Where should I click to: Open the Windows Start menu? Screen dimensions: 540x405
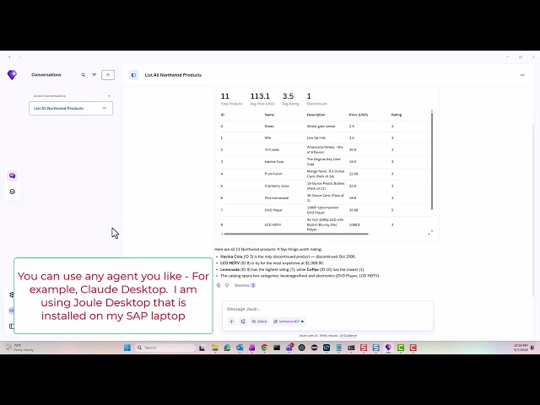(x=127, y=348)
